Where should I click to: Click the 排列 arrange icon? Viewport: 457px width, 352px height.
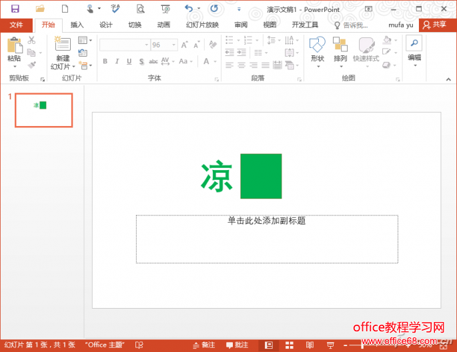(x=340, y=46)
